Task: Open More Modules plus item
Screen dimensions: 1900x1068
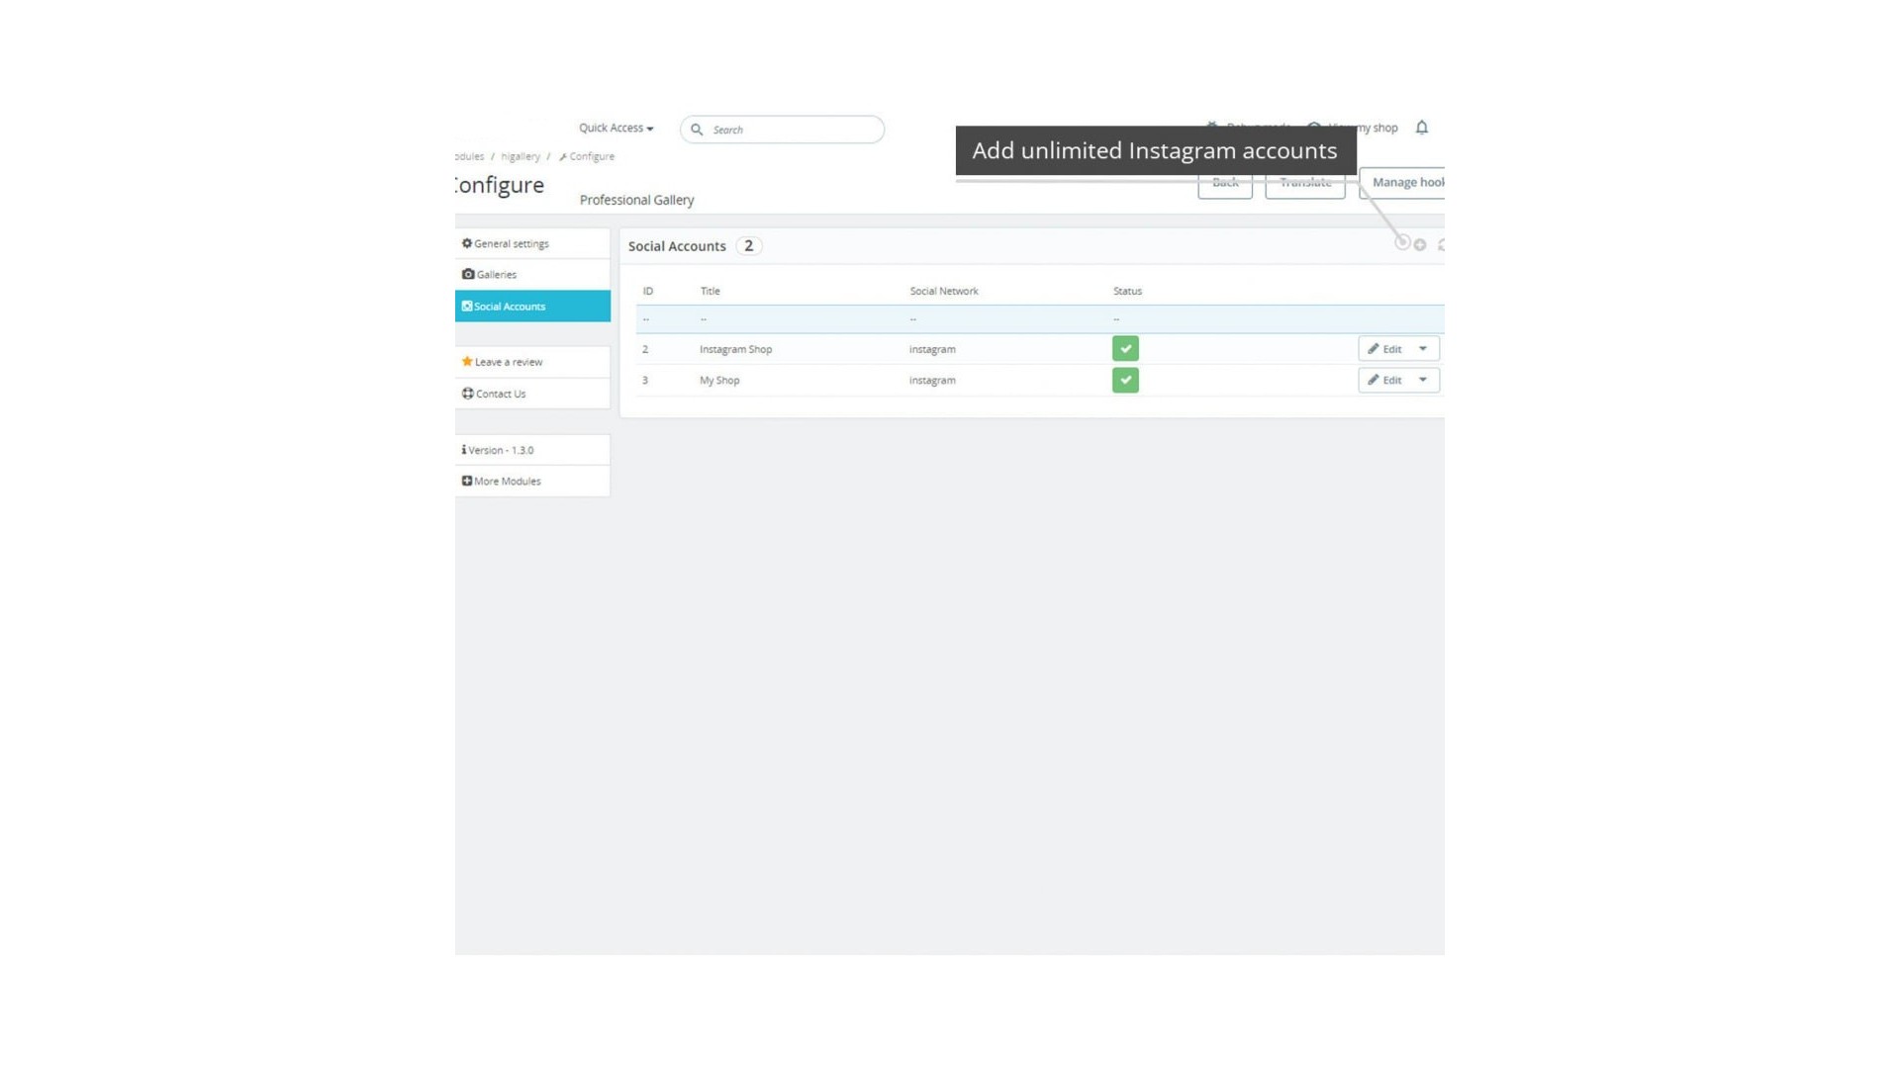Action: (502, 482)
